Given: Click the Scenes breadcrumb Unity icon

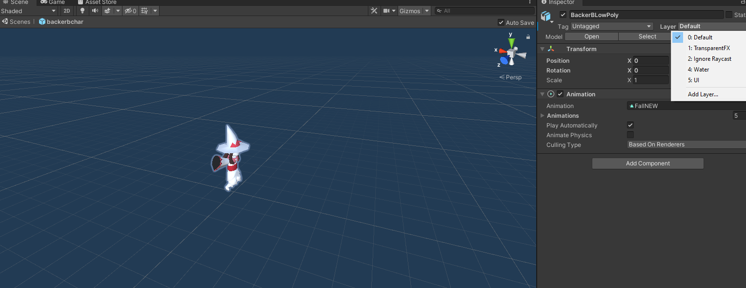Looking at the screenshot, I should [x=5, y=21].
